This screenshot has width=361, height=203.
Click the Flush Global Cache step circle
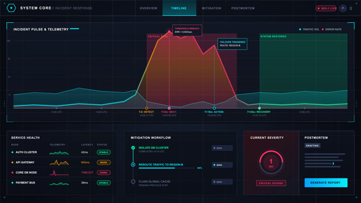click(x=133, y=182)
